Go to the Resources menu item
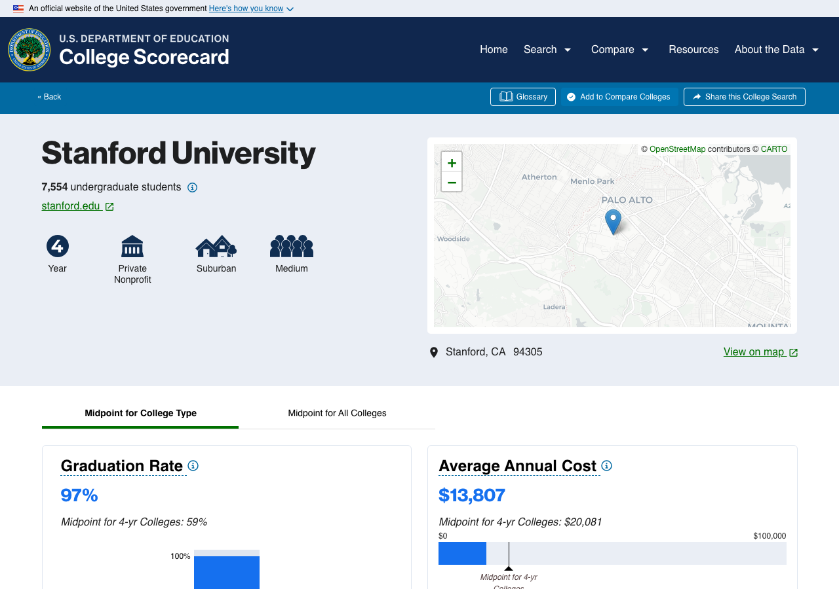 point(693,50)
